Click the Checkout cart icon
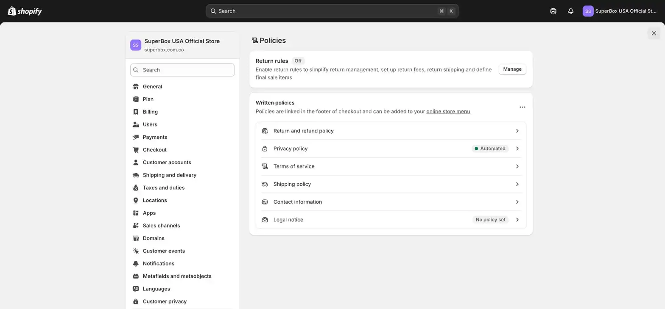 (136, 150)
